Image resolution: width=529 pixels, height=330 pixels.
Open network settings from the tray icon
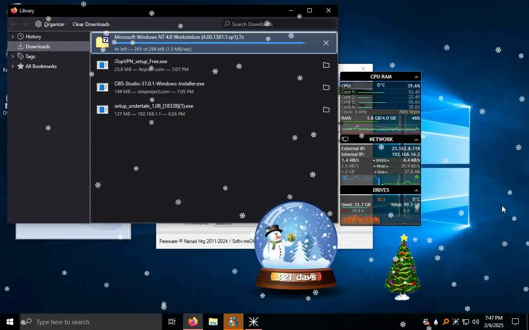coord(466,322)
